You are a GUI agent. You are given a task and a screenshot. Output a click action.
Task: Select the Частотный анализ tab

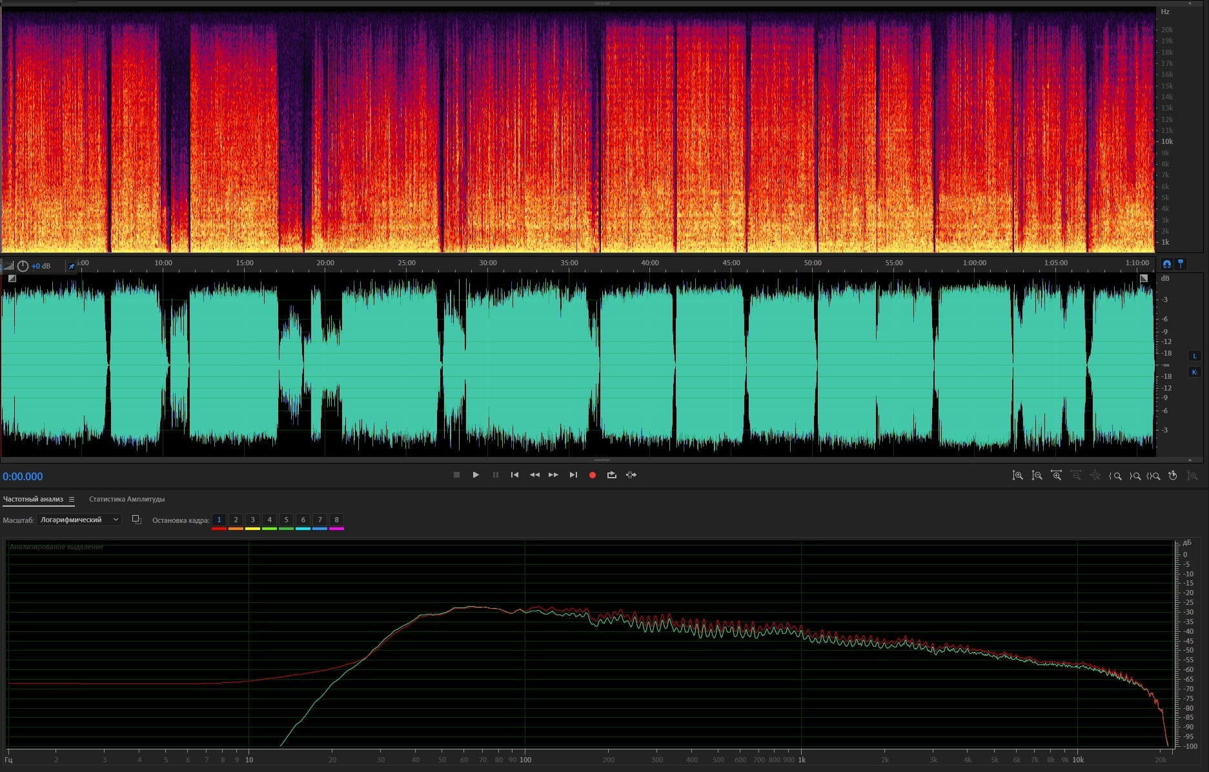tap(33, 499)
